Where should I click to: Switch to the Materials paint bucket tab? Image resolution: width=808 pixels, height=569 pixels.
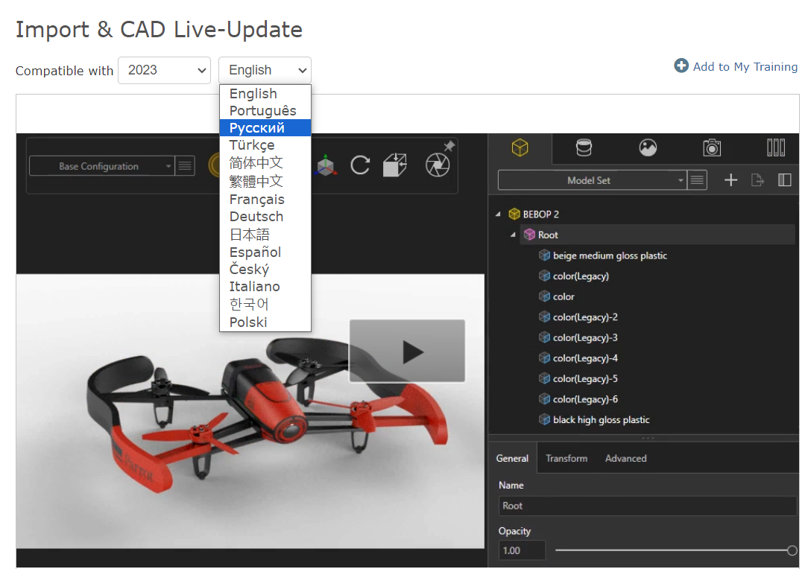(584, 148)
